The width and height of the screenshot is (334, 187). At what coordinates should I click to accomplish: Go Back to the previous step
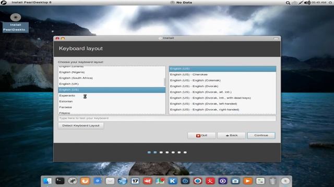(x=231, y=135)
